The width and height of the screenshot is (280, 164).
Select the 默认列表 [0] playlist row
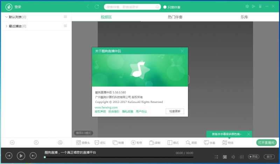(x=36, y=17)
